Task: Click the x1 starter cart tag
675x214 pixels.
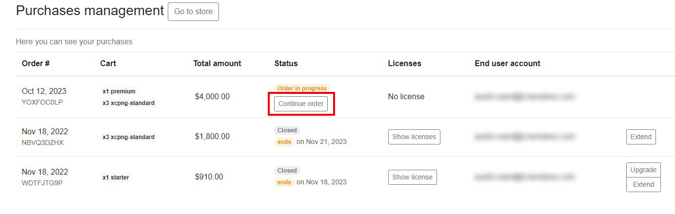Action: 116,177
